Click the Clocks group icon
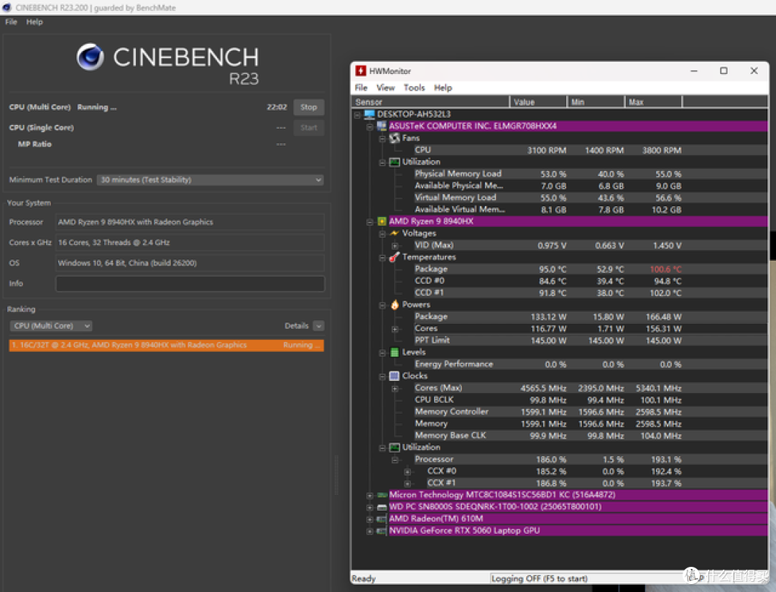 (394, 376)
